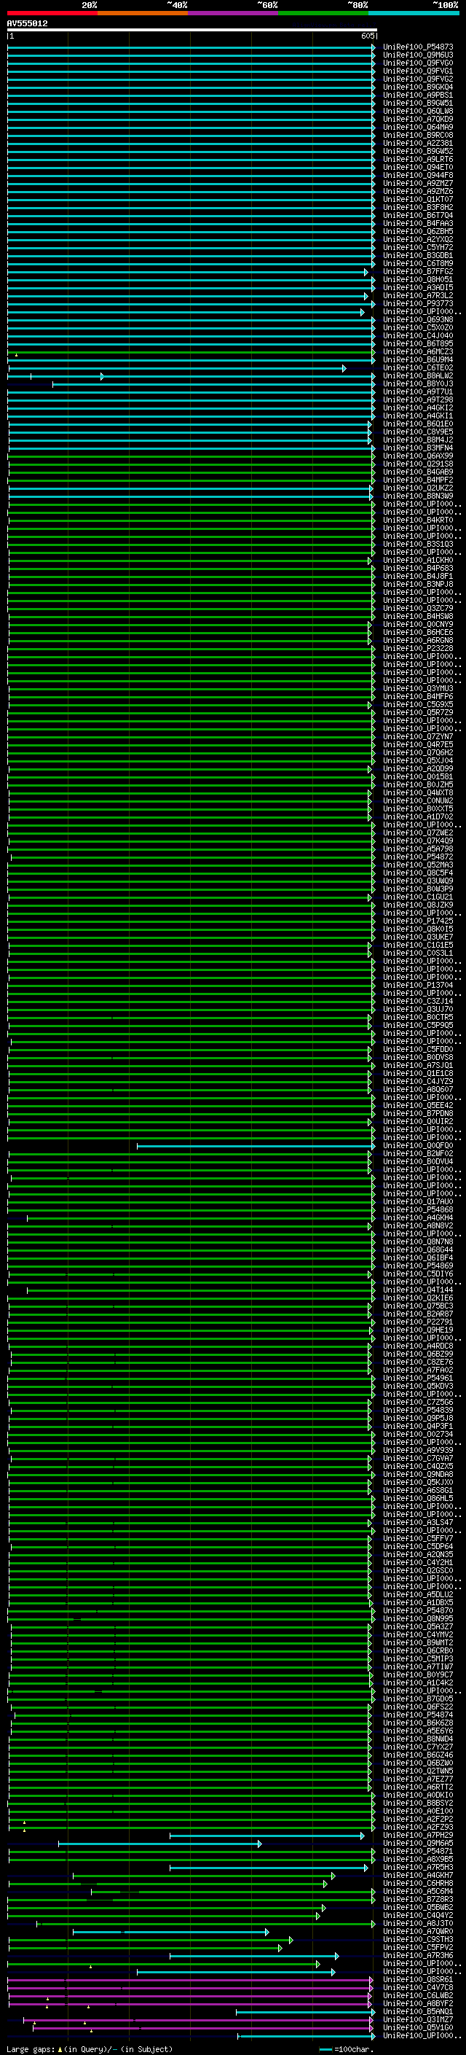Click hit label UniRef100_C5XQZ0
Screen dimensions: 466x2055
[x=417, y=328]
